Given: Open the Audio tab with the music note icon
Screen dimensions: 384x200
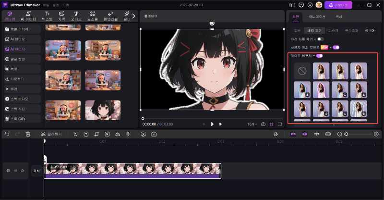Looking at the screenshot, I should (x=76, y=16).
